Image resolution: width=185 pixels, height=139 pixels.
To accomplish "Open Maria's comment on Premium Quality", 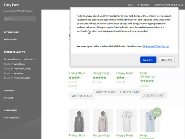I will [x=22, y=69].
